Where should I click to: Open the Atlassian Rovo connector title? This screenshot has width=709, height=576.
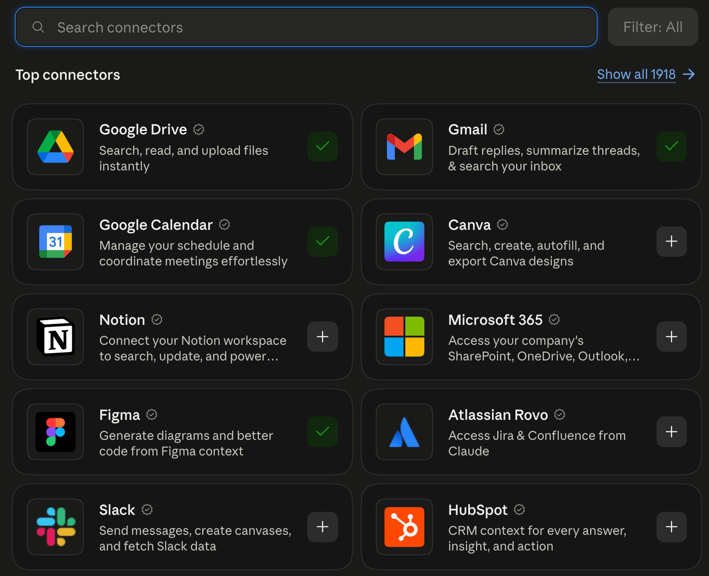498,415
